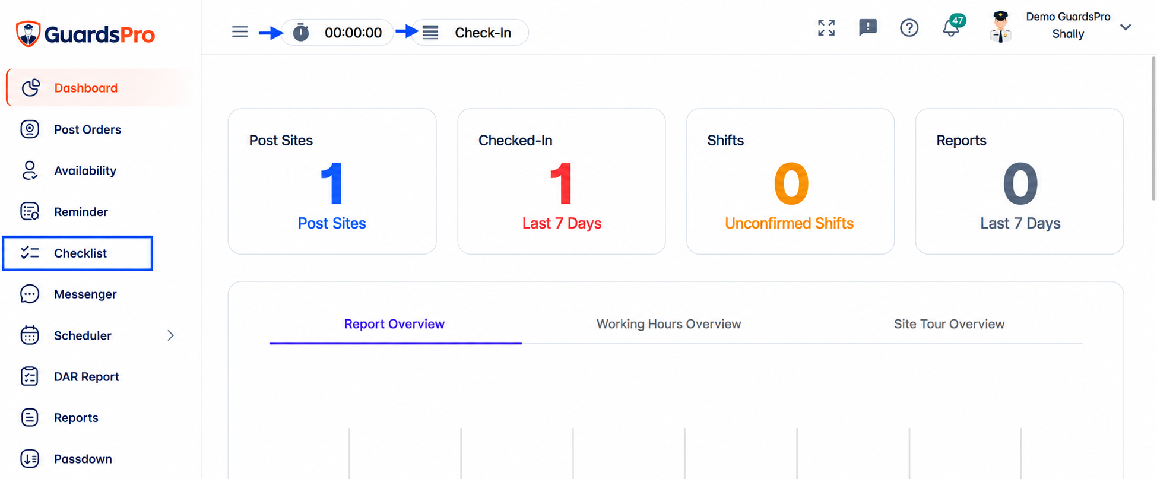
Task: Click the Unconfirmed Shifts link
Action: 789,223
